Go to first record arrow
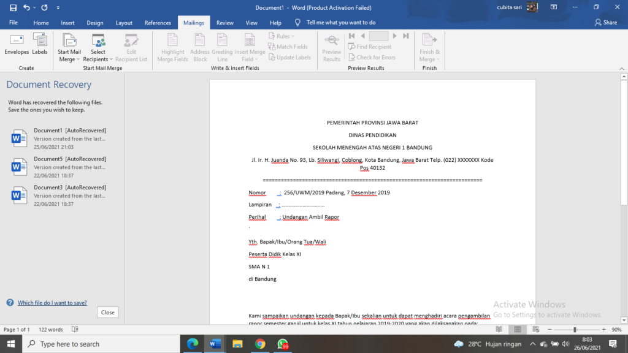The image size is (628, 353). pyautogui.click(x=352, y=36)
